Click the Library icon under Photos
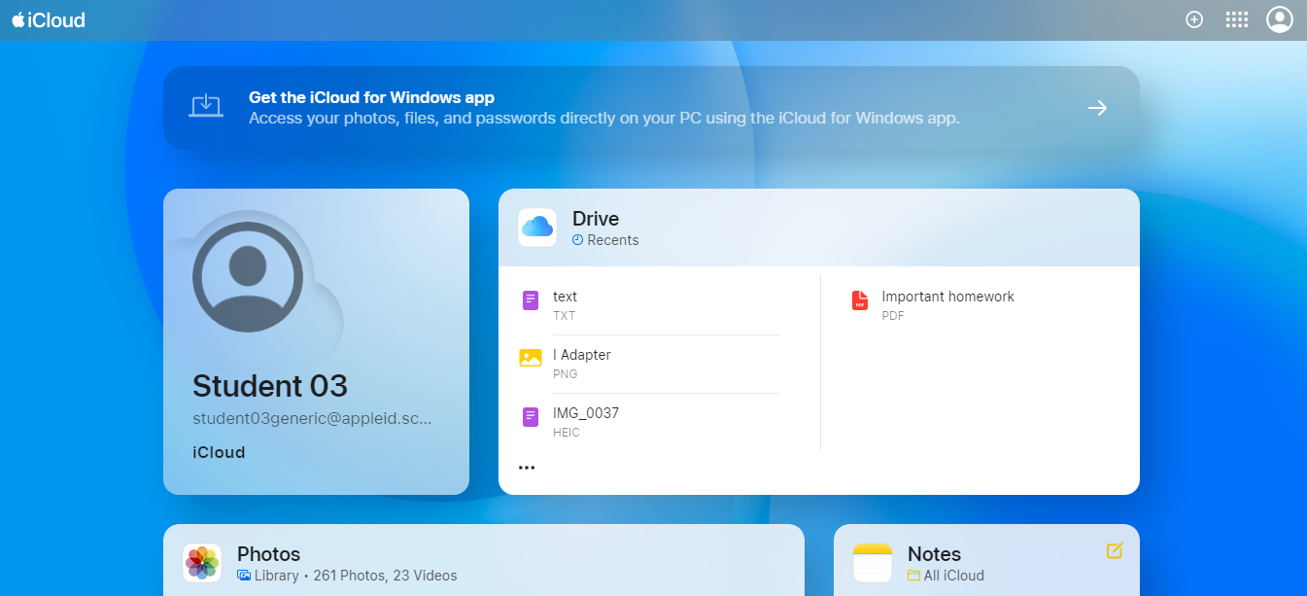This screenshot has width=1307, height=596. [244, 576]
